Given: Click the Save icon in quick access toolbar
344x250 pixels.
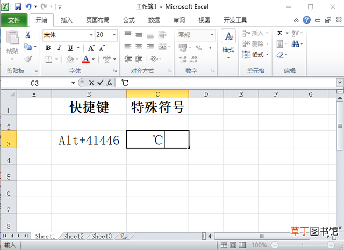Looking at the screenshot, I should [x=18, y=6].
